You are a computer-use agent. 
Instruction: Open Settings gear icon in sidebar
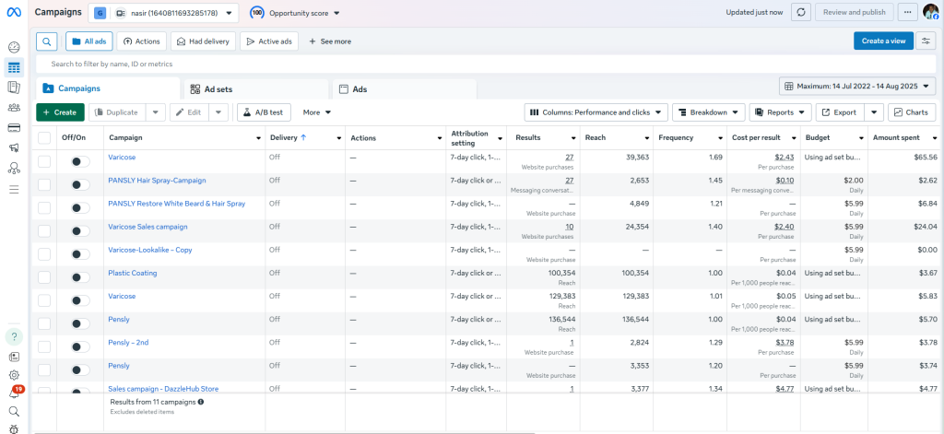click(14, 375)
